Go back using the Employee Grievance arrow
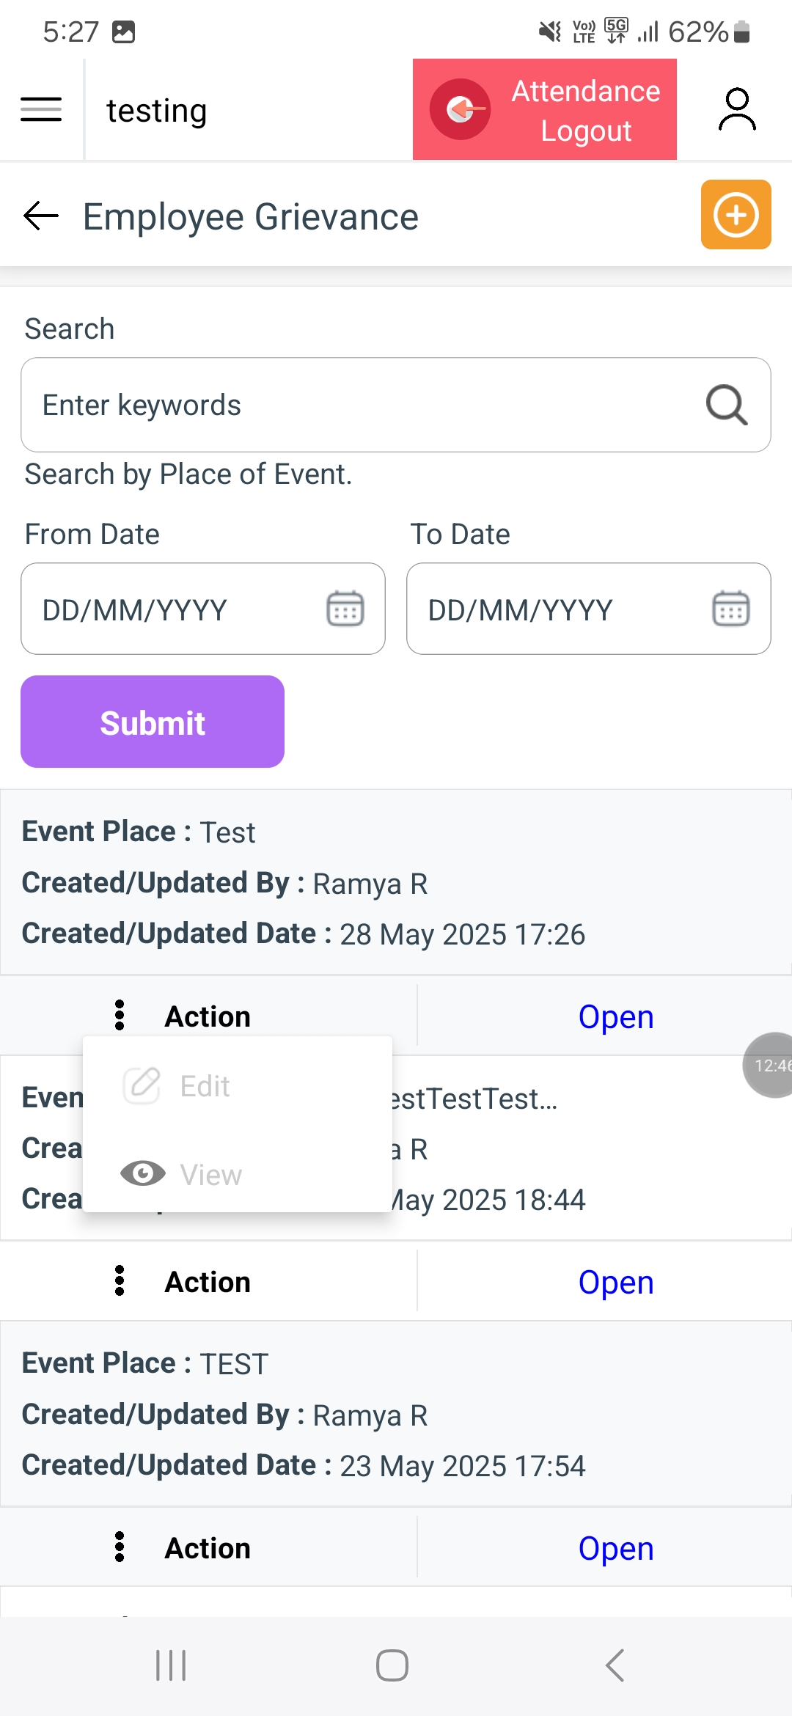 click(x=41, y=216)
